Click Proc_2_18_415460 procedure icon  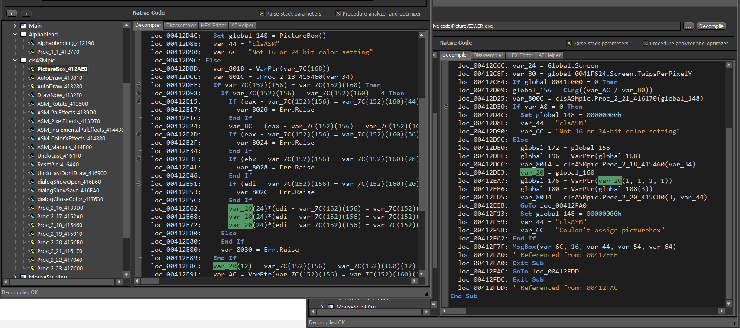[32, 225]
